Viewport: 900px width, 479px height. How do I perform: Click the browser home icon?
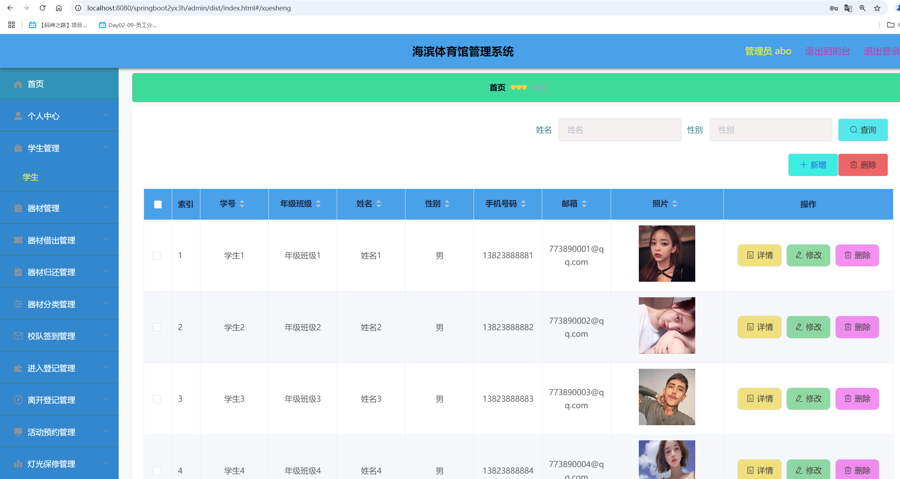point(59,8)
